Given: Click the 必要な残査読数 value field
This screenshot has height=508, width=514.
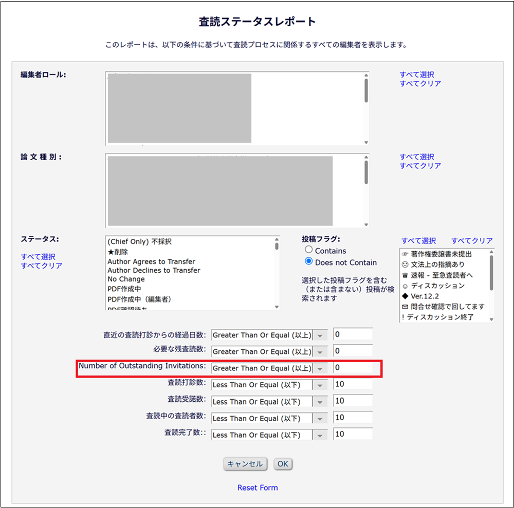Looking at the screenshot, I should [x=353, y=351].
